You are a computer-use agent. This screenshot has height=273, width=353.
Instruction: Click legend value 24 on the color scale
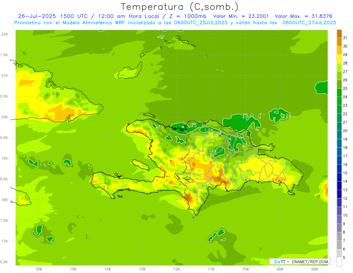click(x=345, y=97)
